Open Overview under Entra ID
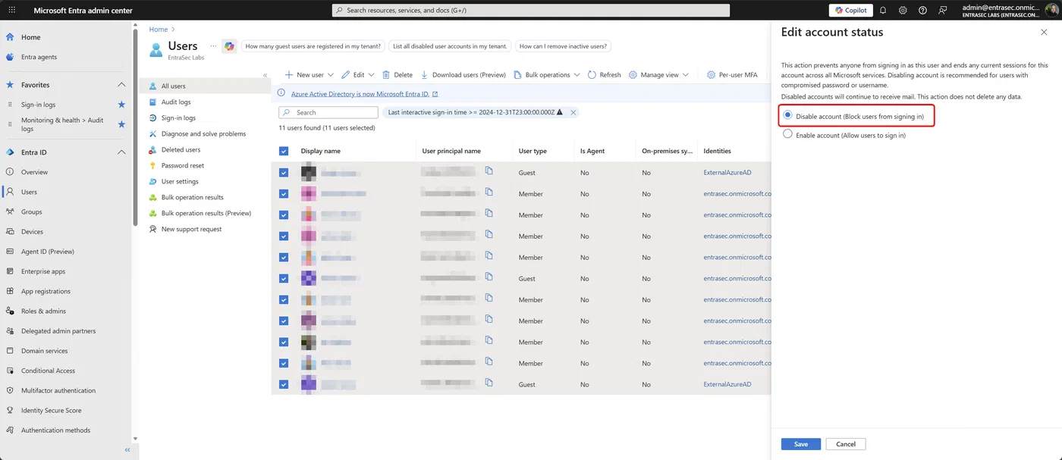The image size is (1062, 460). pos(34,172)
